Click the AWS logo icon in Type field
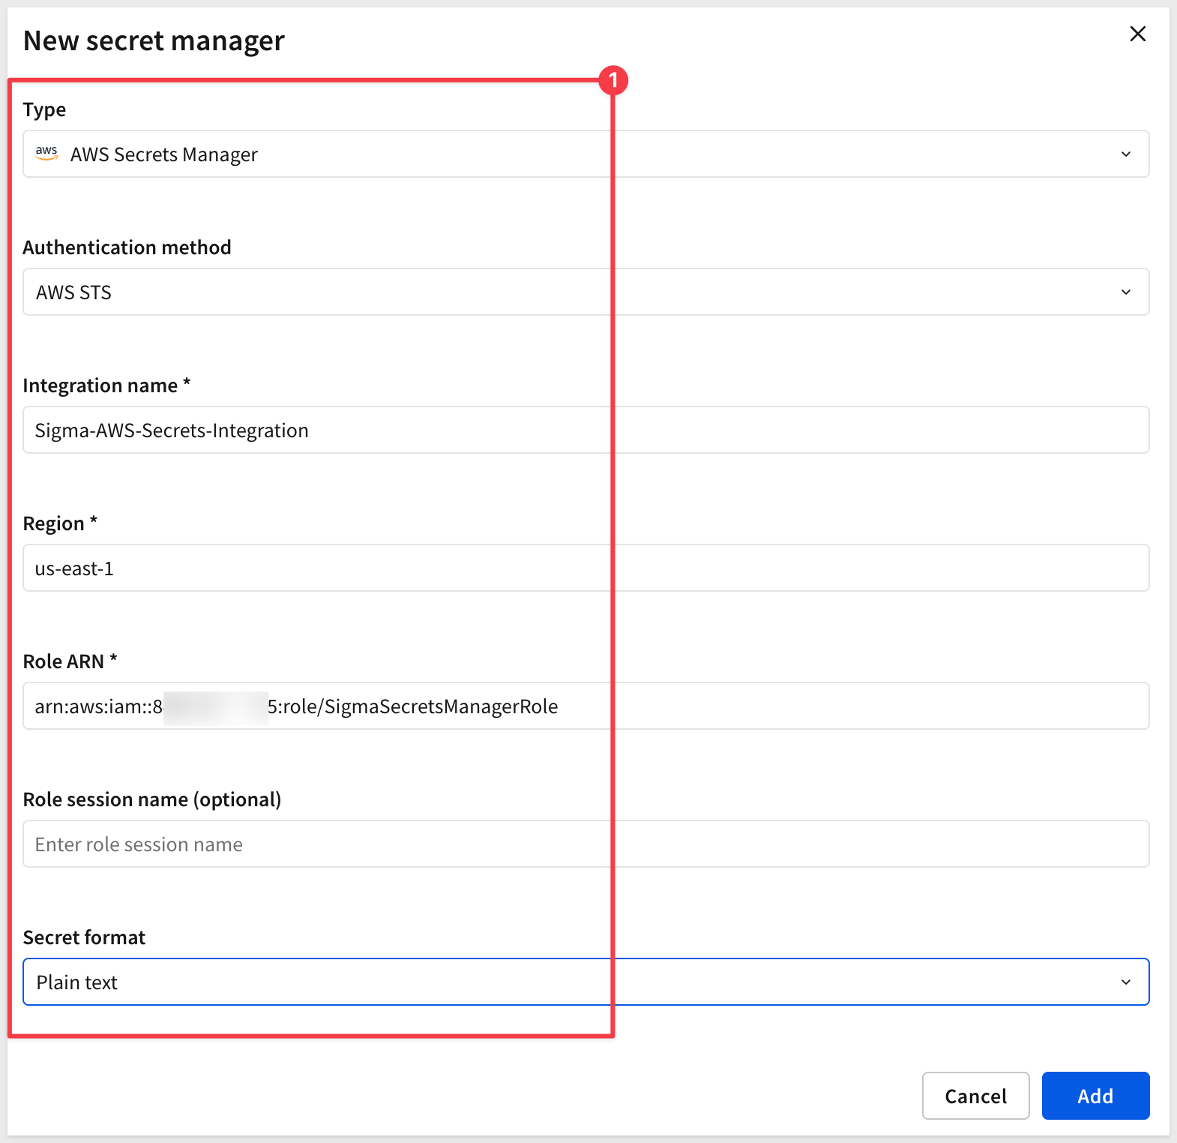 pos(46,153)
